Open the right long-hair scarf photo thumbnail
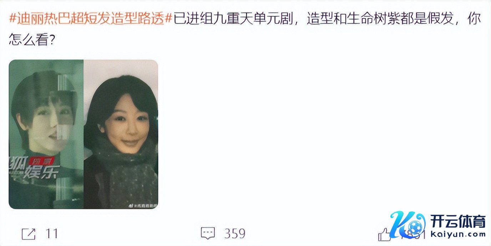This screenshot has height=246, width=491. pos(121,134)
